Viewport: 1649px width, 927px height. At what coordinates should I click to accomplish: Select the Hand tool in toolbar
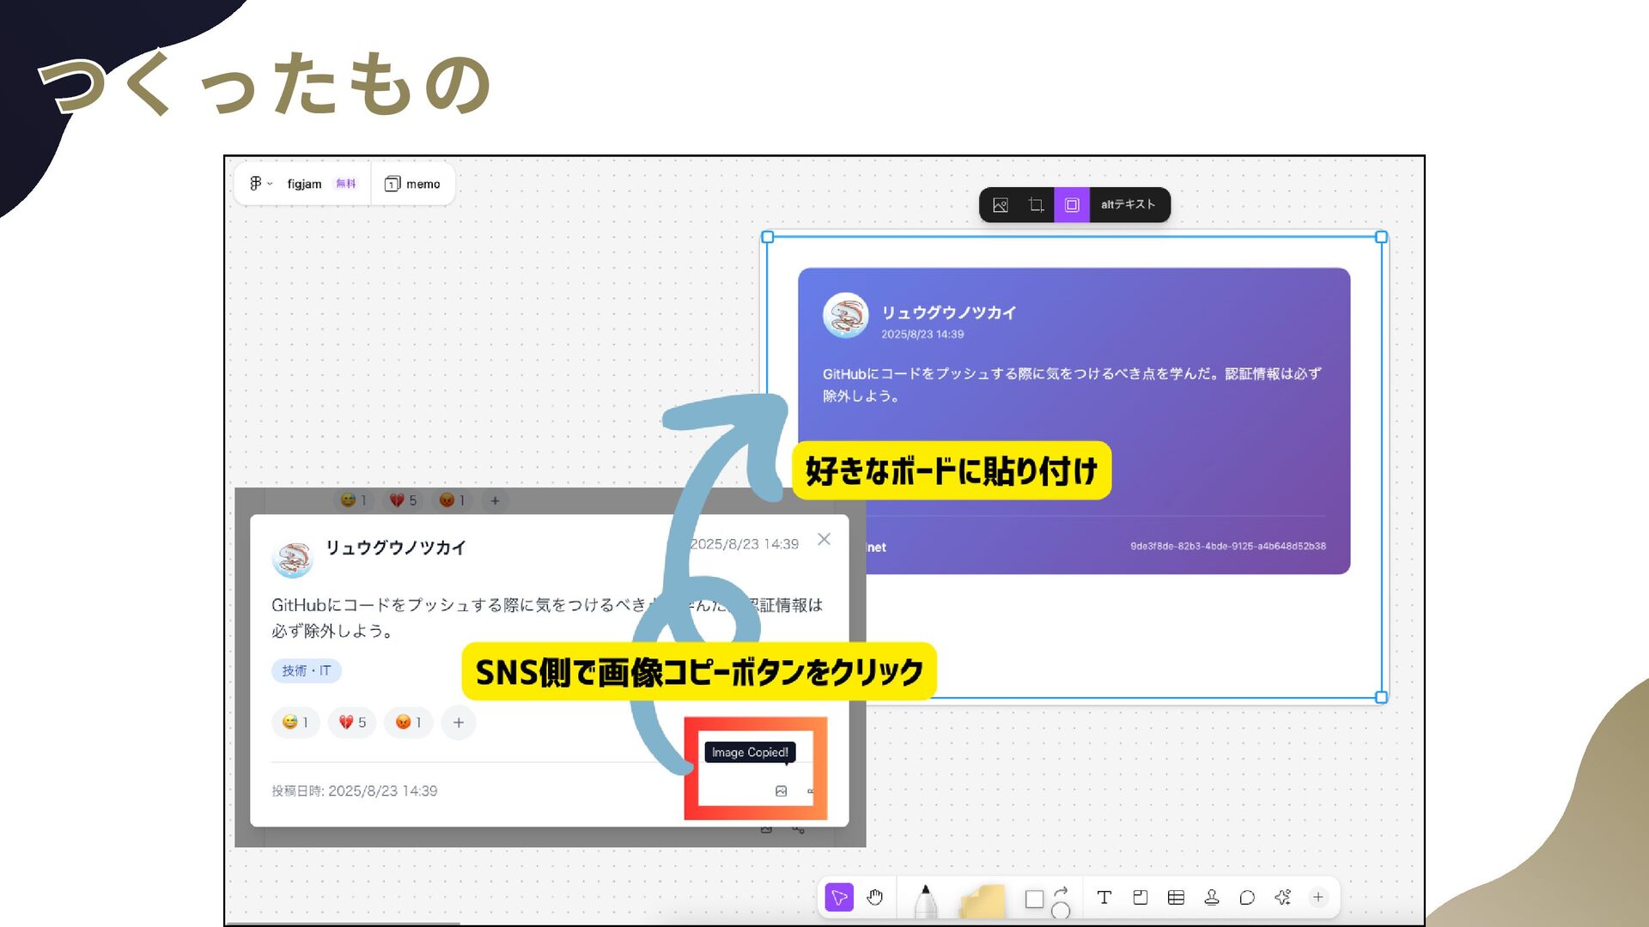point(874,898)
